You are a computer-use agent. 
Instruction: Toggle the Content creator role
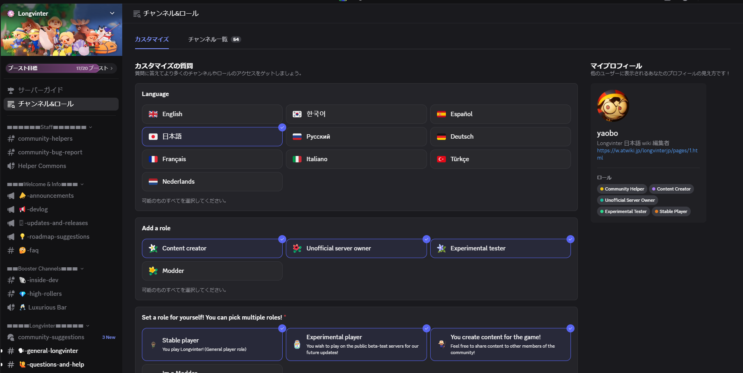212,248
